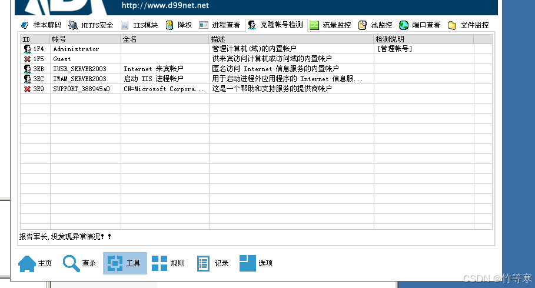
Task: Click the 记录 list icon
Action: (204, 263)
